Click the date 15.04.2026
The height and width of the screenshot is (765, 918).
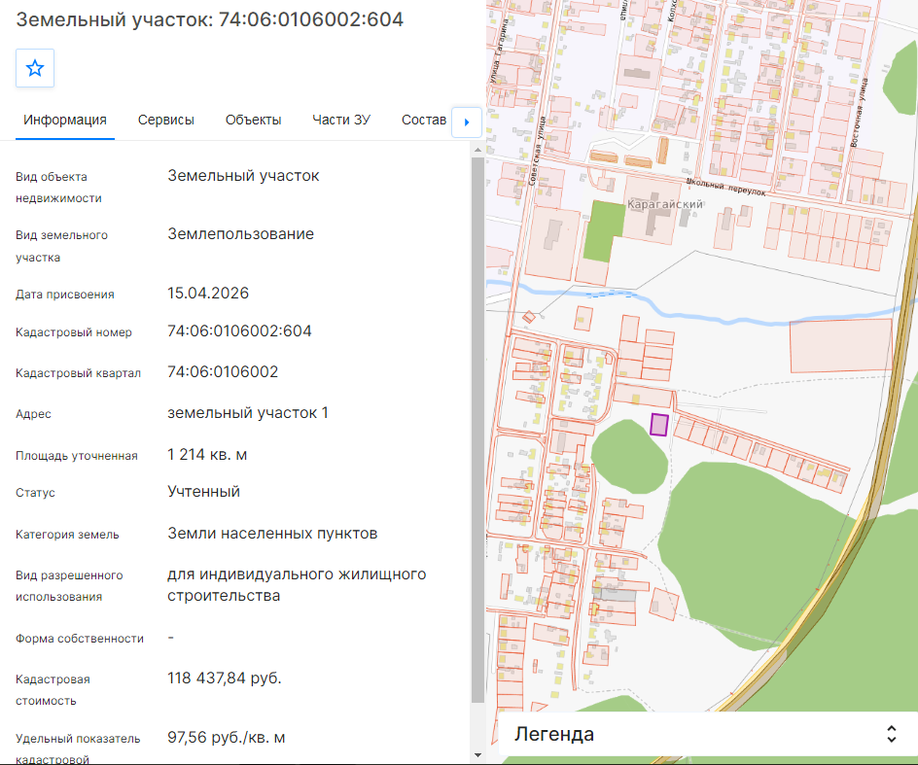click(x=208, y=294)
